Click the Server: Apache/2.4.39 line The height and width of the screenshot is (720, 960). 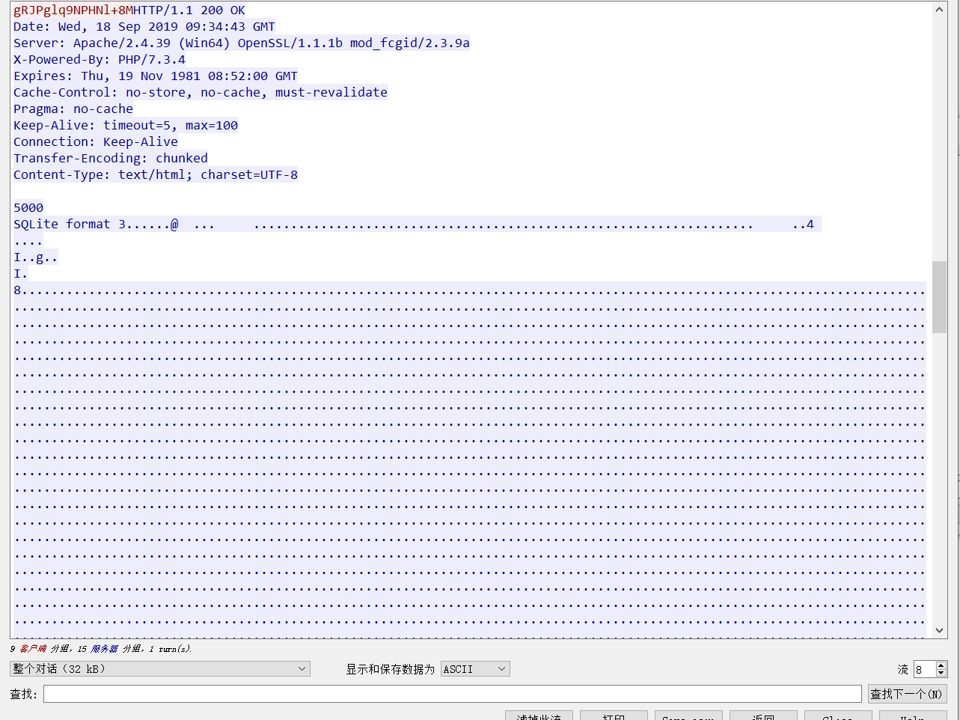242,43
